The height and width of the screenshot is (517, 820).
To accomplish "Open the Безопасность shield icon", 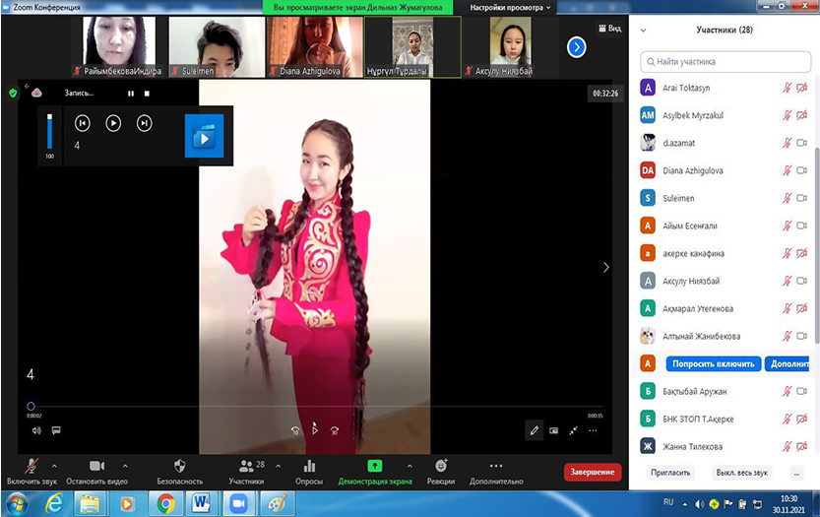I will tap(179, 466).
